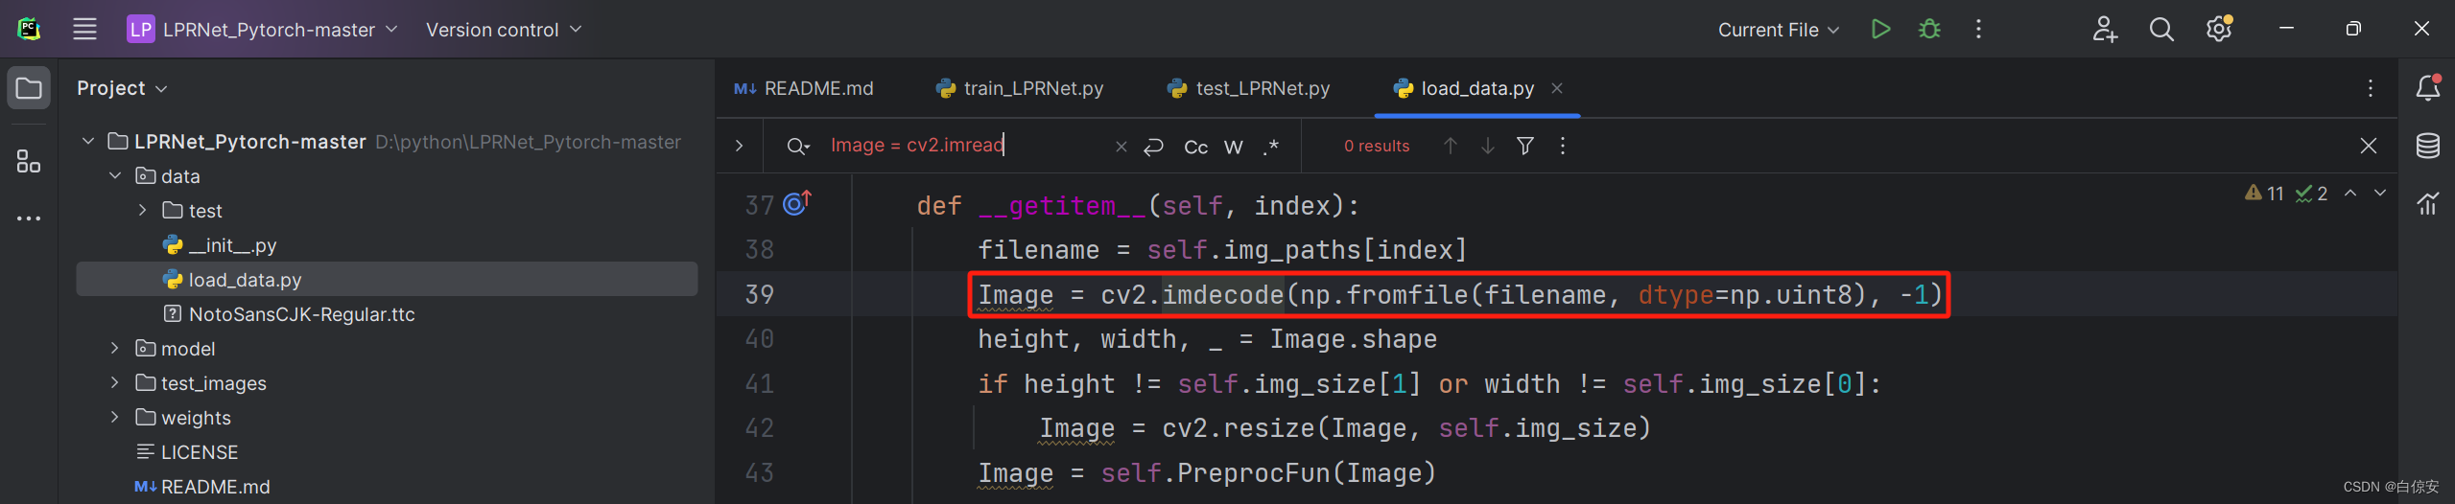Open the main hamburger menu
Viewport: 2455px width, 504px height.
(84, 29)
